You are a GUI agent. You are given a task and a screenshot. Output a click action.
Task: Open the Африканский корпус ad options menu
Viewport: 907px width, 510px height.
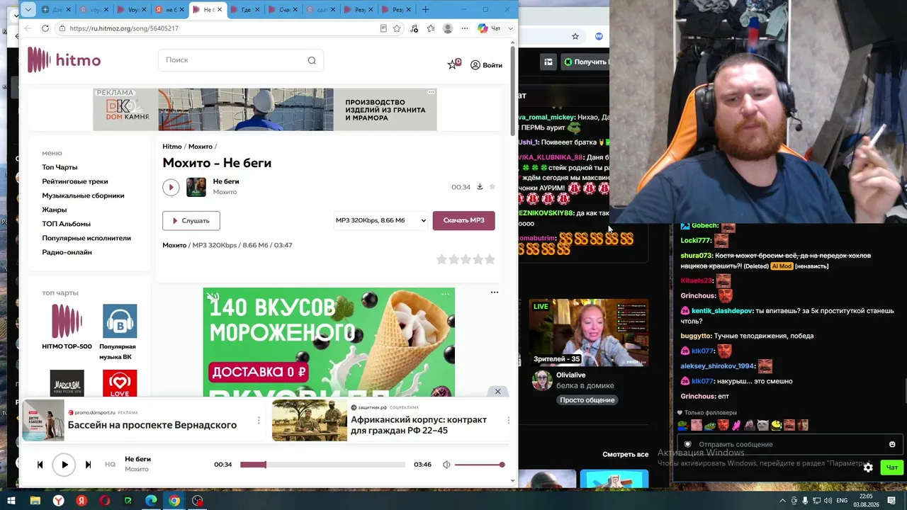508,420
